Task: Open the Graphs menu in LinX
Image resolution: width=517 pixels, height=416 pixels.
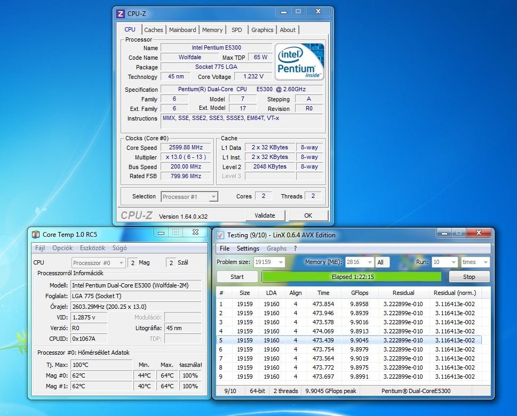Action: [276, 249]
